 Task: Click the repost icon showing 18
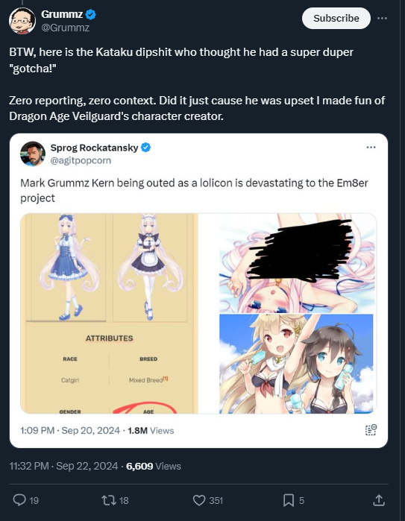tap(107, 500)
